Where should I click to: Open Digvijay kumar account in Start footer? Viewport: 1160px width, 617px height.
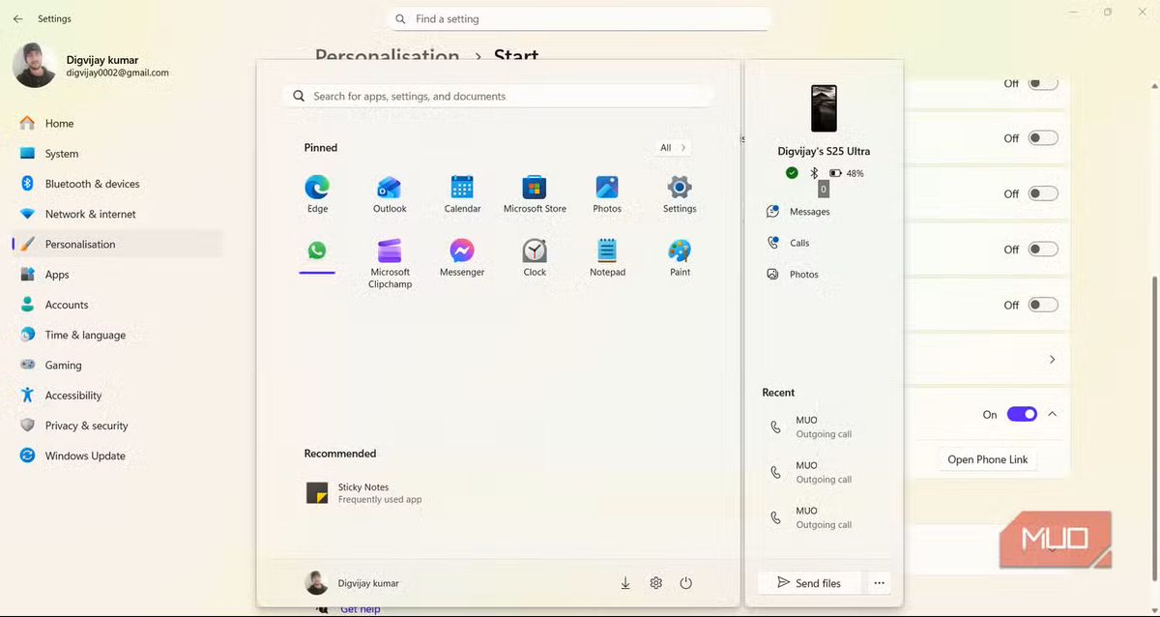[x=352, y=583]
